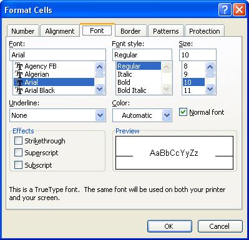
Task: Open the Underline dropdown
Action: point(100,115)
